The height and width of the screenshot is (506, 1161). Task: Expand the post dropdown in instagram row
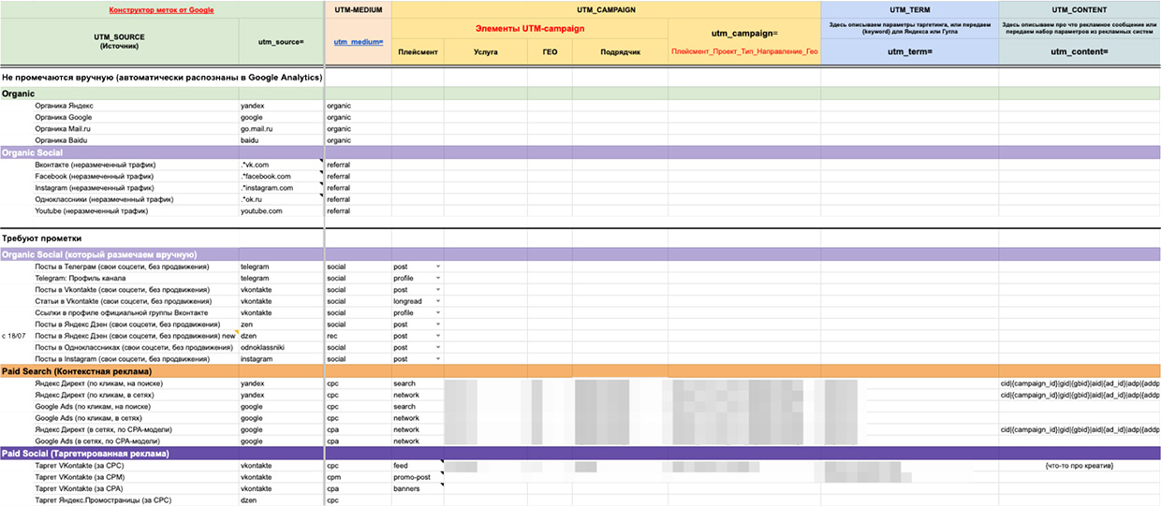(x=437, y=359)
